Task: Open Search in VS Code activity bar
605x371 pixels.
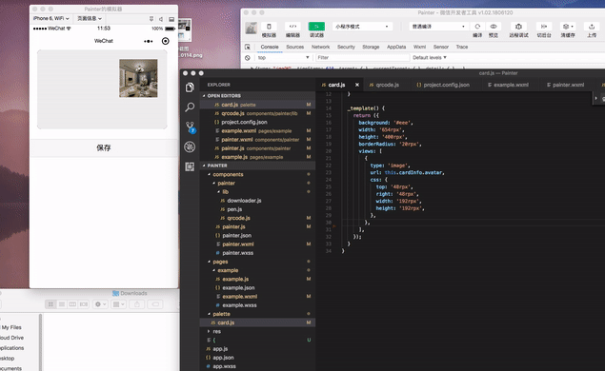Action: coord(190,107)
